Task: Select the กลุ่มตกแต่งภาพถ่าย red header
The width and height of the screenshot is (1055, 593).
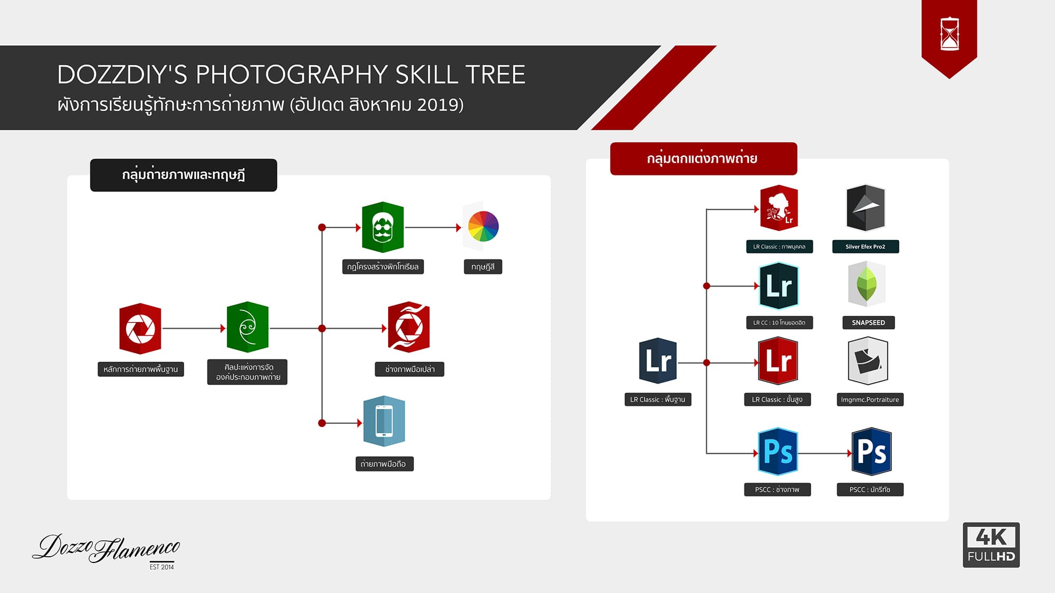Action: (704, 159)
